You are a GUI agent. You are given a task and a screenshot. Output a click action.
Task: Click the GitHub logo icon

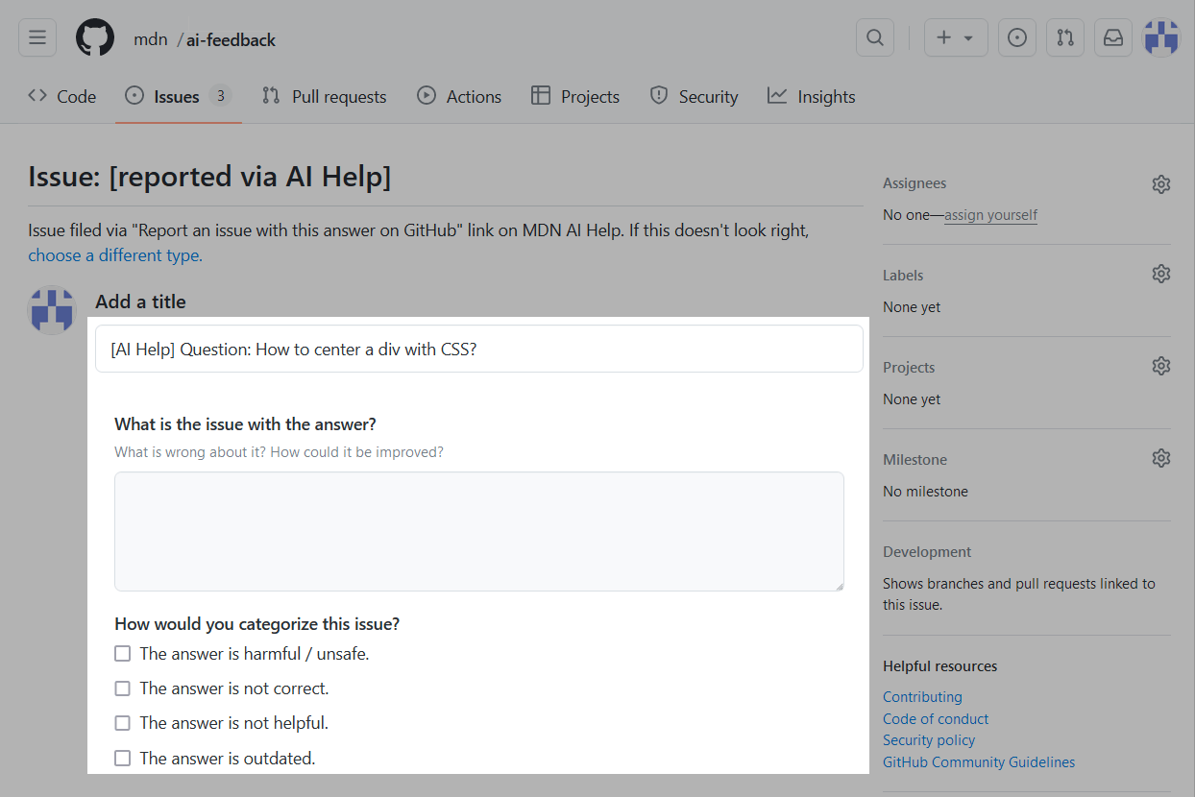[95, 37]
